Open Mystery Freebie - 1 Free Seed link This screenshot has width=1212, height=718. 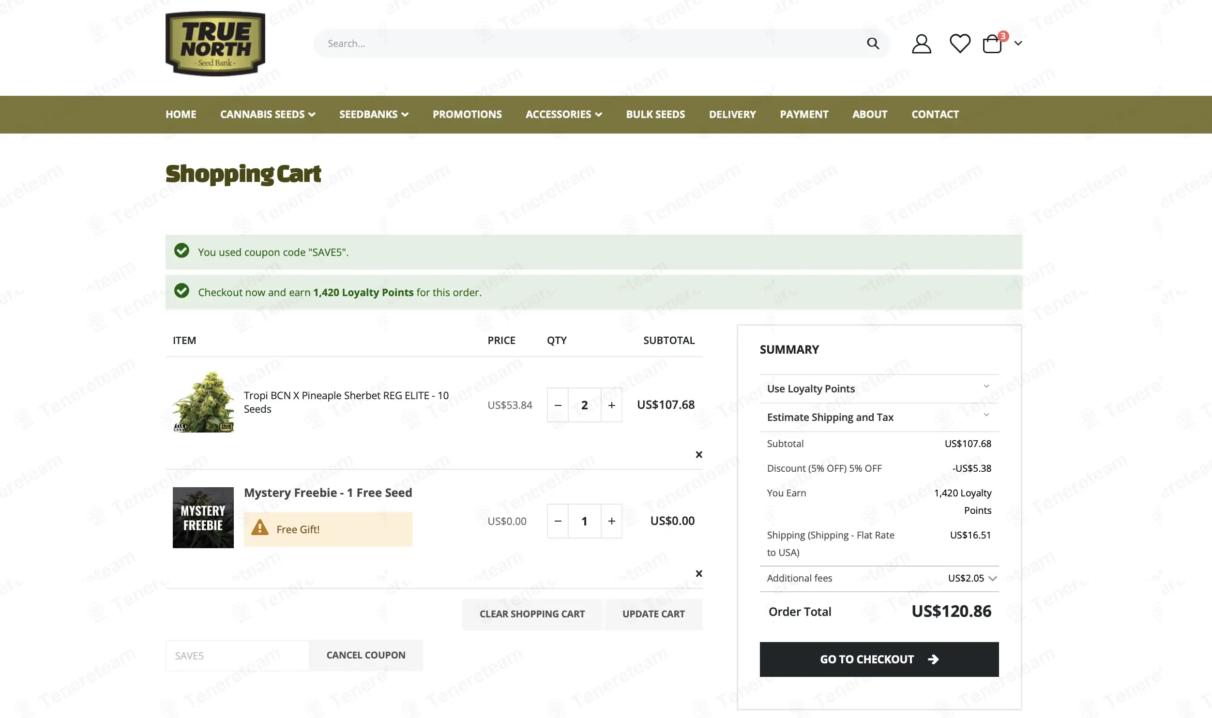point(328,493)
